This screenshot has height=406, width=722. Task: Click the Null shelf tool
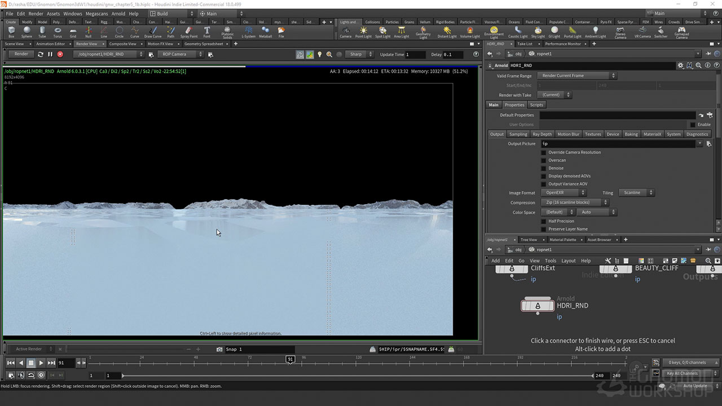point(88,32)
